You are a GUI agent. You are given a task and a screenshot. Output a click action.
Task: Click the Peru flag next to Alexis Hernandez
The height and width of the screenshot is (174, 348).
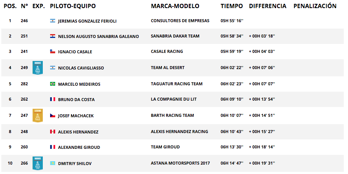click(x=53, y=131)
